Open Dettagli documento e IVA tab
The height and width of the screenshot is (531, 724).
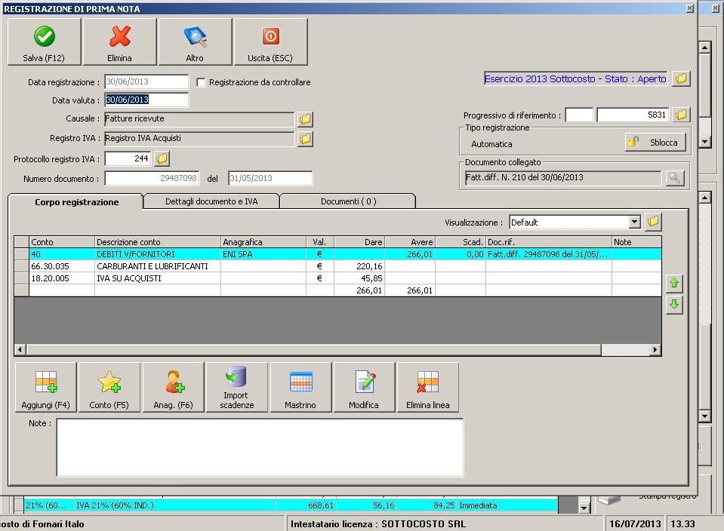[x=211, y=201]
